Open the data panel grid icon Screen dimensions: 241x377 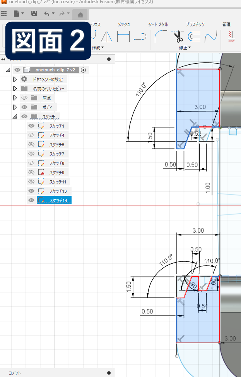(4, 14)
